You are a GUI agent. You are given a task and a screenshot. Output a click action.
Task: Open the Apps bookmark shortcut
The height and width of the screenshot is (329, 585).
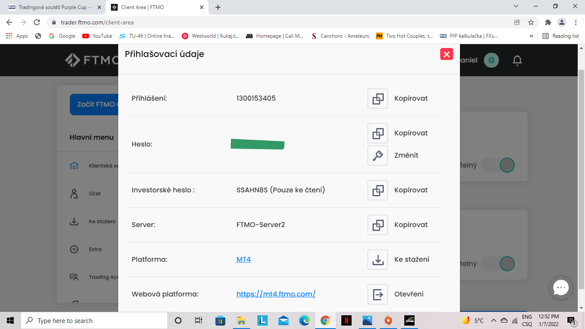tap(17, 36)
